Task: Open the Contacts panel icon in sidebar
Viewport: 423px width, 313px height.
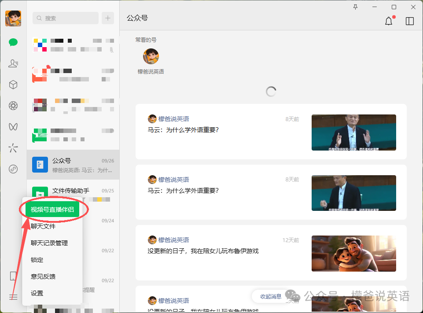Action: point(13,63)
